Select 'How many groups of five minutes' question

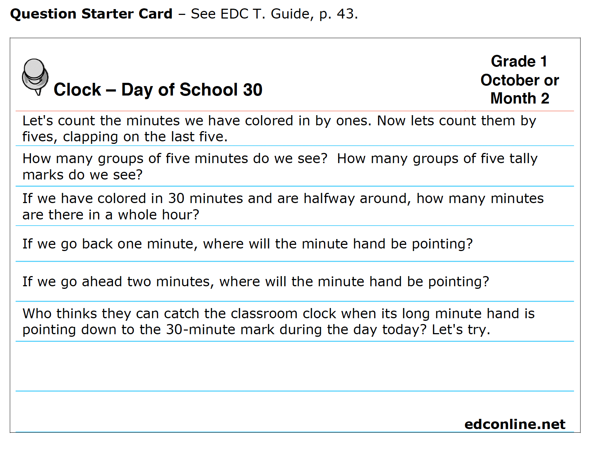coord(295,166)
